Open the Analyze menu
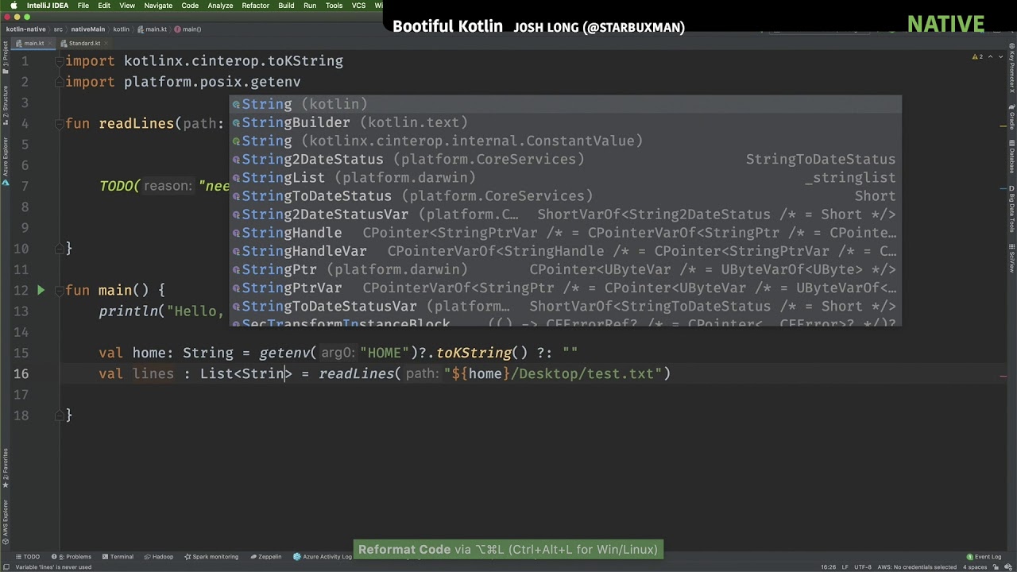Screen dimensions: 1017x572 [220, 6]
